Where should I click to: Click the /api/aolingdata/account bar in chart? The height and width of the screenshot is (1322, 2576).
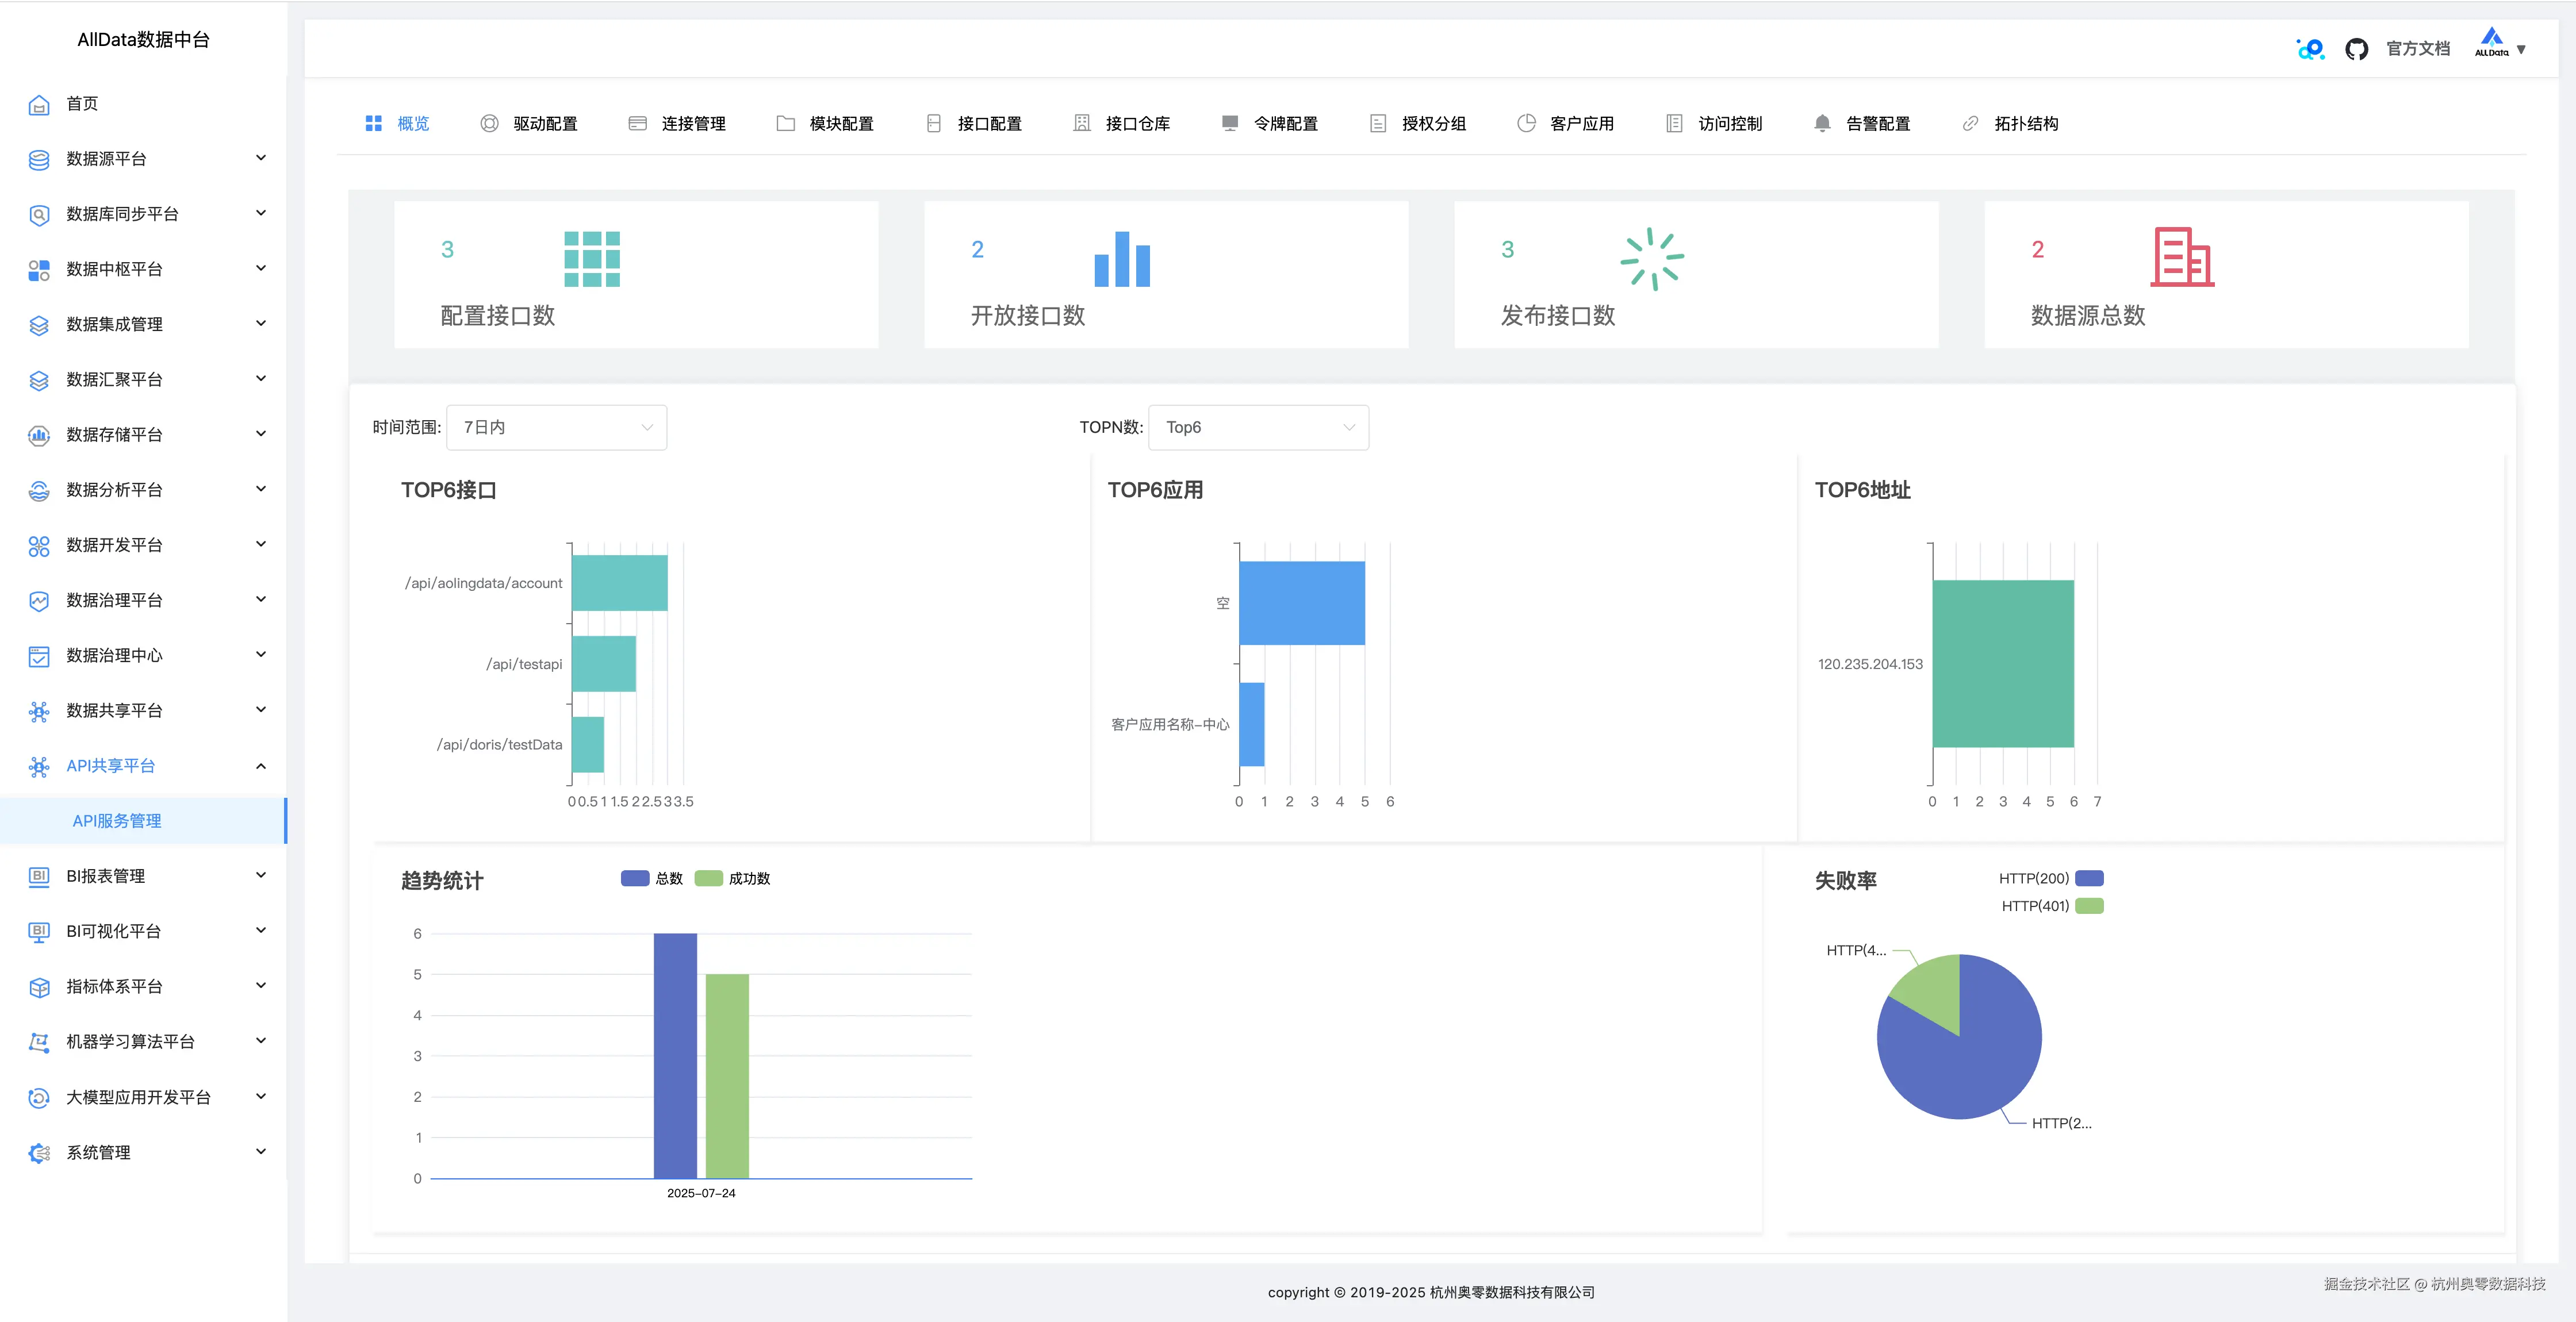[619, 583]
